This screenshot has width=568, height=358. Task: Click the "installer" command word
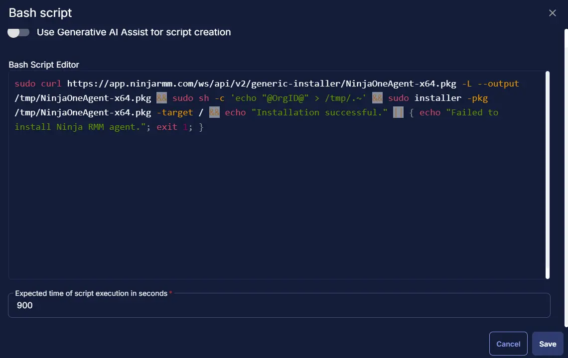click(x=437, y=98)
